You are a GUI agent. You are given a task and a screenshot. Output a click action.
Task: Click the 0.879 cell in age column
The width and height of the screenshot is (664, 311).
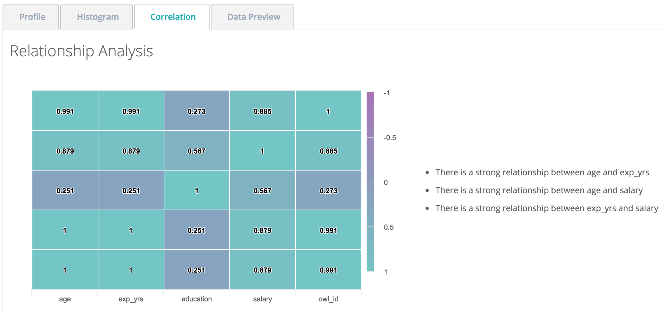(65, 151)
